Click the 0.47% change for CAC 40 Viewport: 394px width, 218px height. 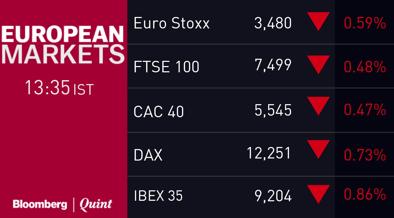point(365,110)
